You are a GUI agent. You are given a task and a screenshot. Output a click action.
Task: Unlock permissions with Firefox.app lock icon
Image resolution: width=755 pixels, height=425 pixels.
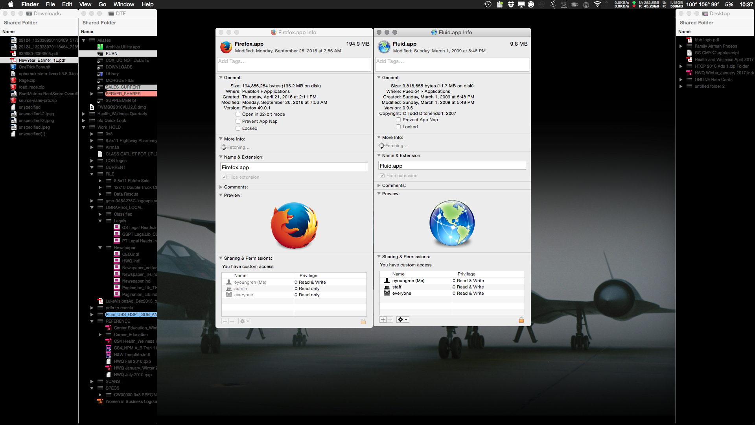[363, 322]
